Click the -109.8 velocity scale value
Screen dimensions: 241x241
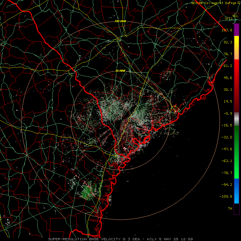pyautogui.click(x=226, y=197)
